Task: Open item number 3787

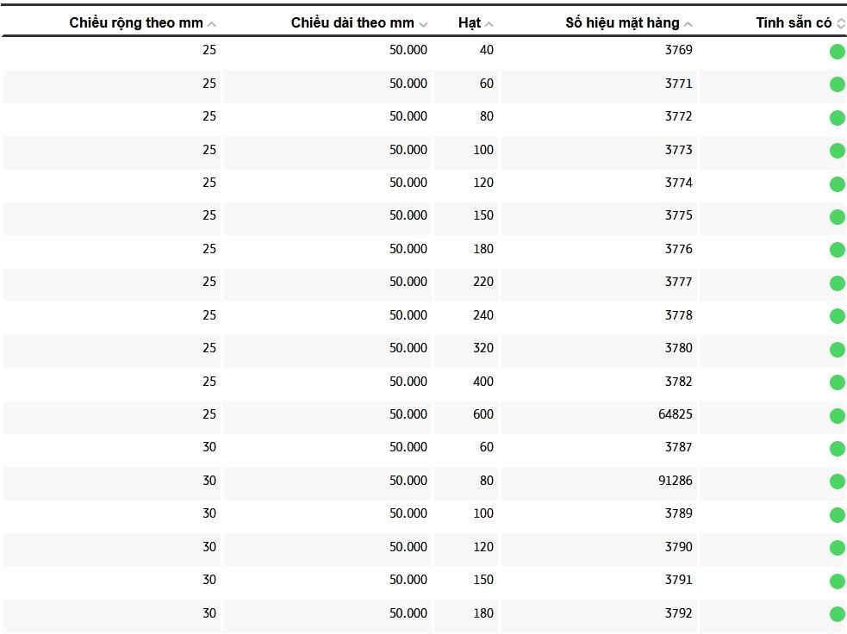Action: pos(678,447)
